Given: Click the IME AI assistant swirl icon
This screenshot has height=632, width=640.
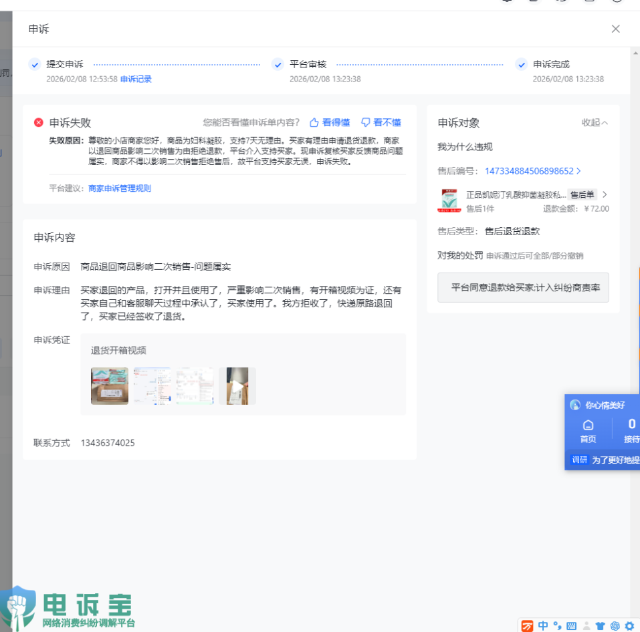Looking at the screenshot, I should (x=615, y=626).
